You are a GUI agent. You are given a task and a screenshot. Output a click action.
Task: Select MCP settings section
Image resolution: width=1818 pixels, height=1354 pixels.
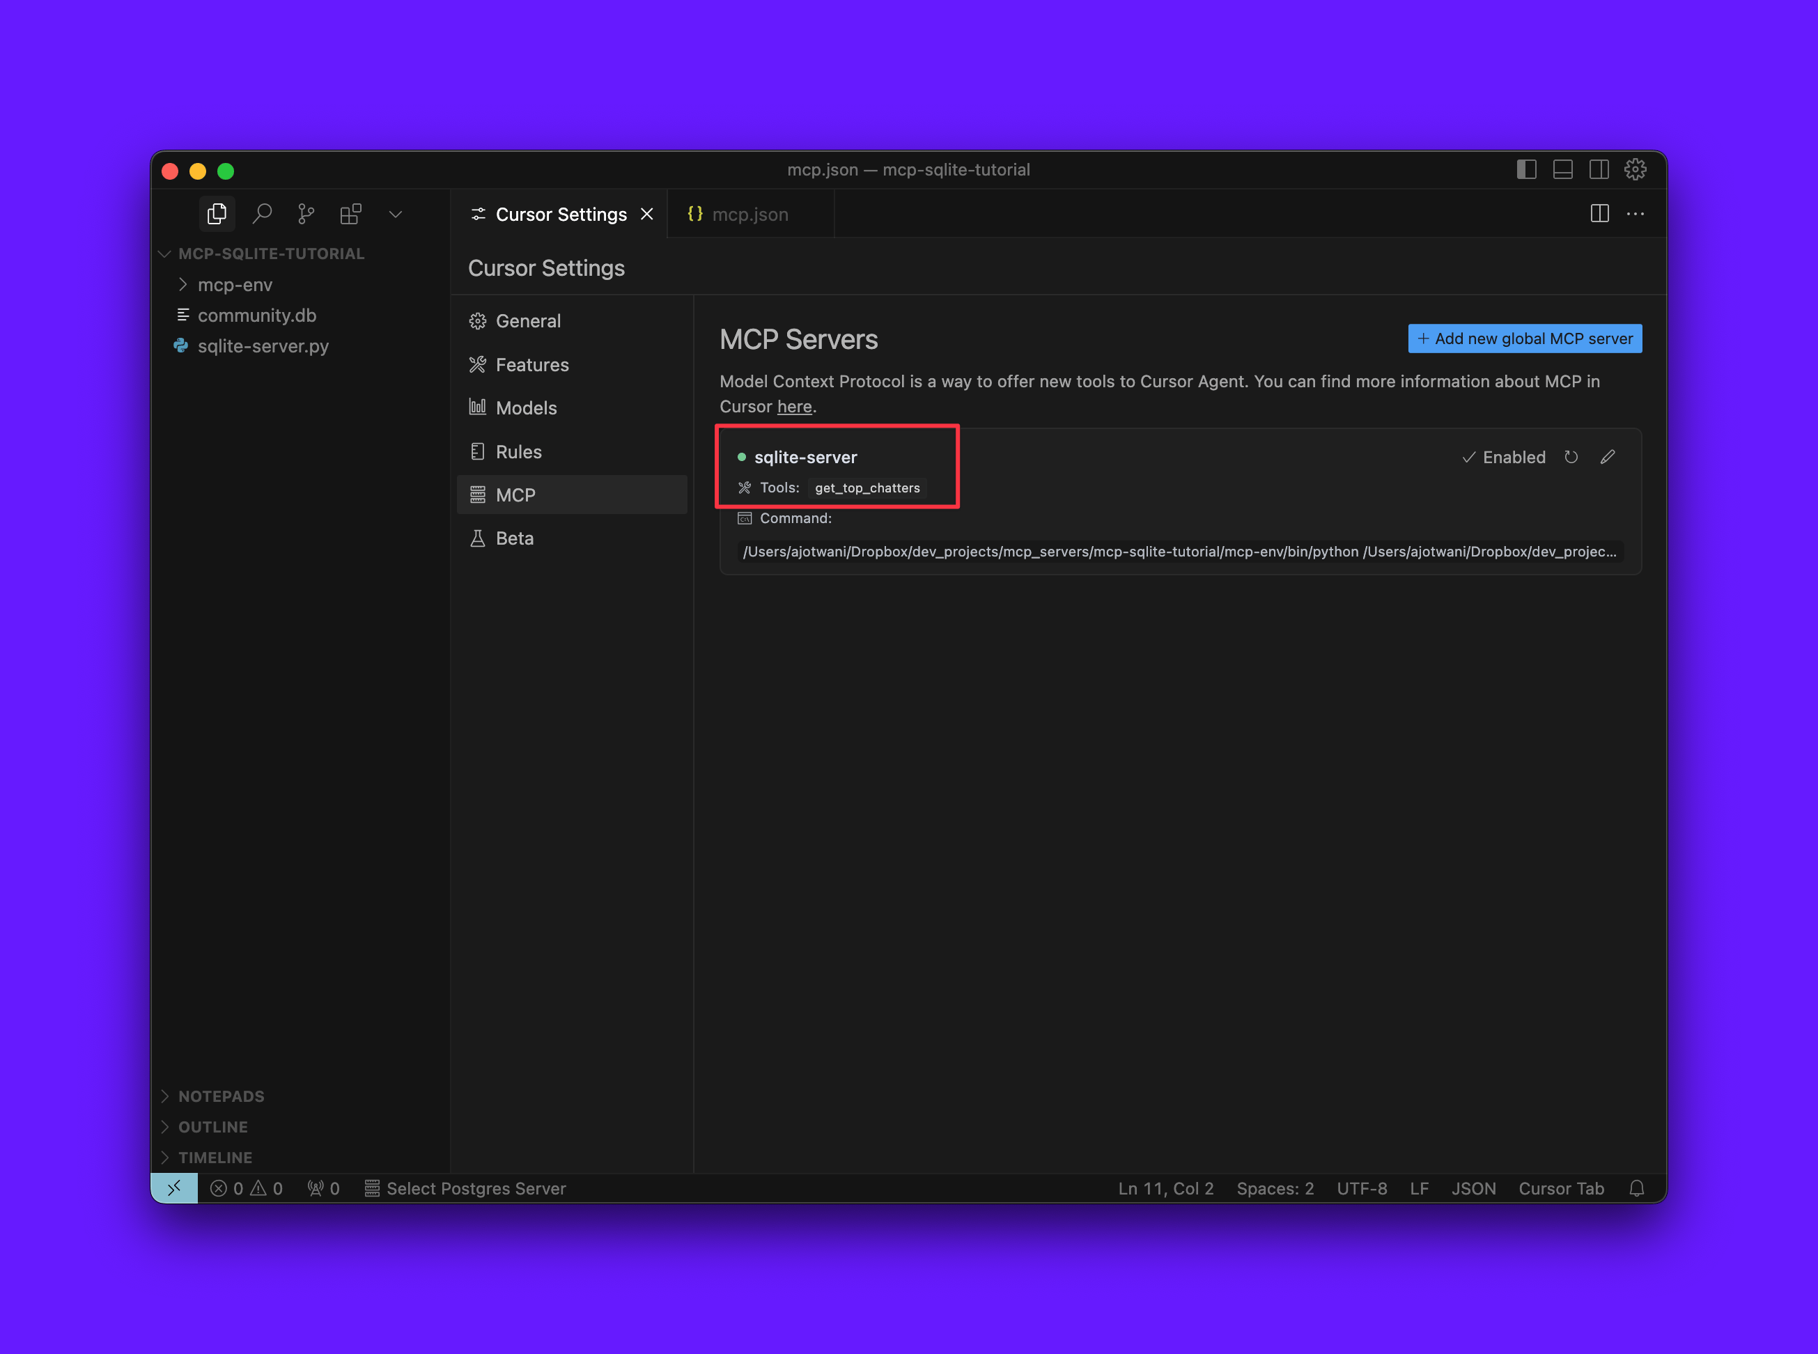(572, 495)
